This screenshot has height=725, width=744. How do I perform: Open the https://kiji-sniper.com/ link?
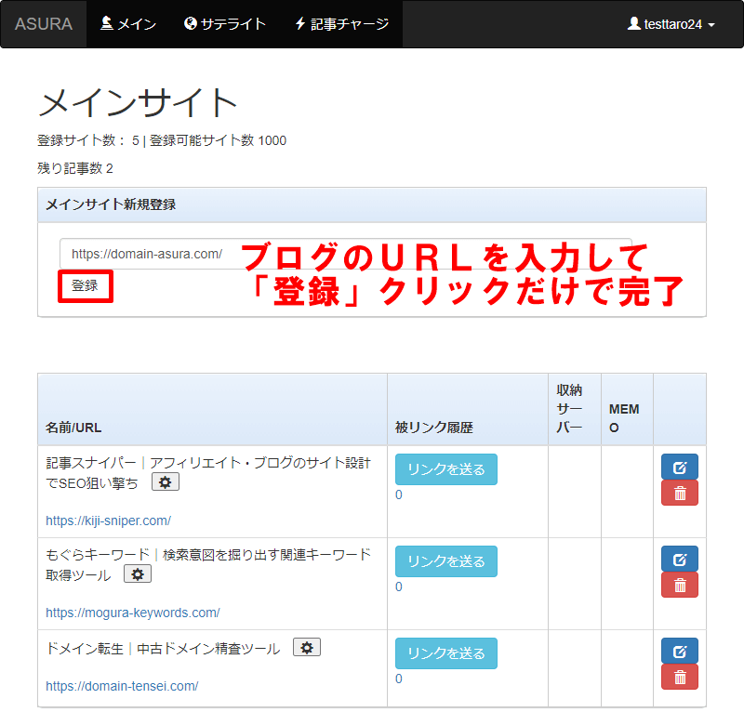click(x=108, y=521)
